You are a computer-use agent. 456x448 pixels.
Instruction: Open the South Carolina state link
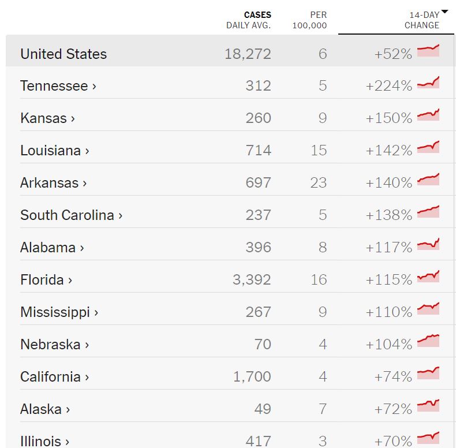point(67,215)
